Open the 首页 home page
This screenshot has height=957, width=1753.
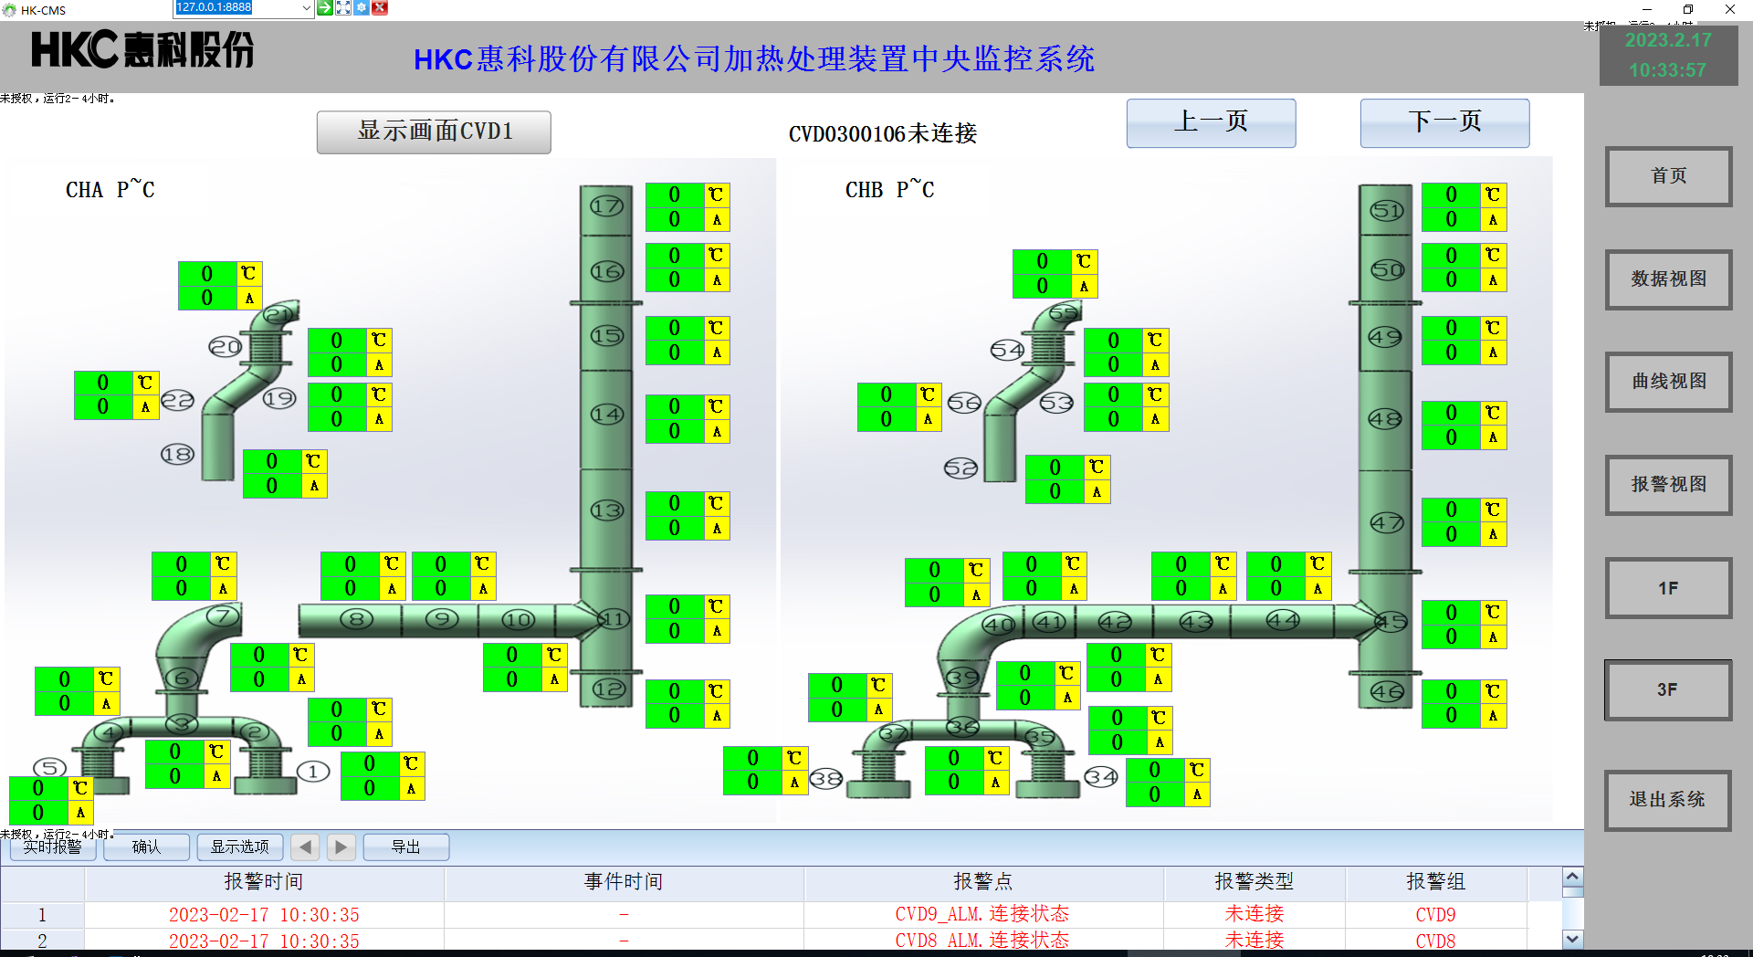click(1668, 176)
